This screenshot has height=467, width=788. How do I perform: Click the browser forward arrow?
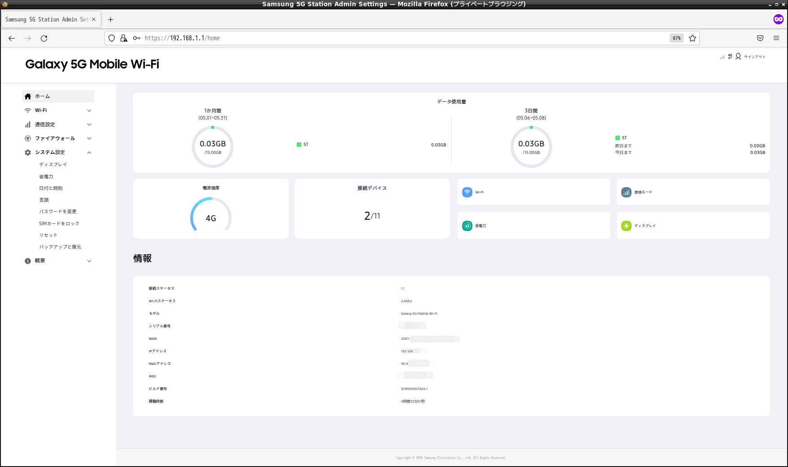pos(28,39)
